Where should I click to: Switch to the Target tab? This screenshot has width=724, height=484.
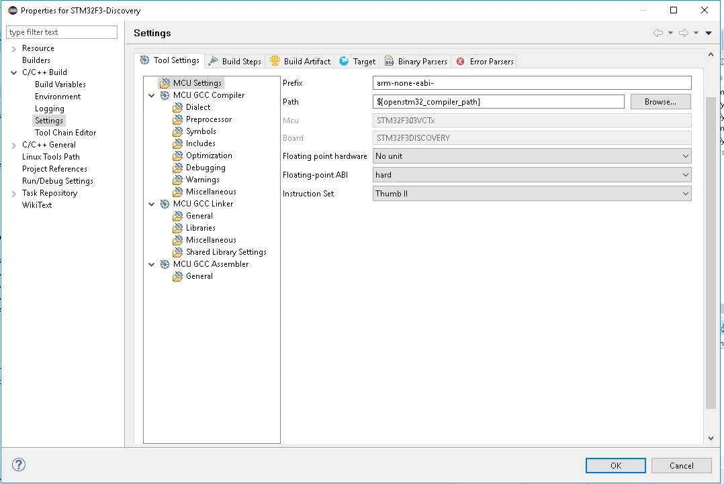tap(357, 61)
